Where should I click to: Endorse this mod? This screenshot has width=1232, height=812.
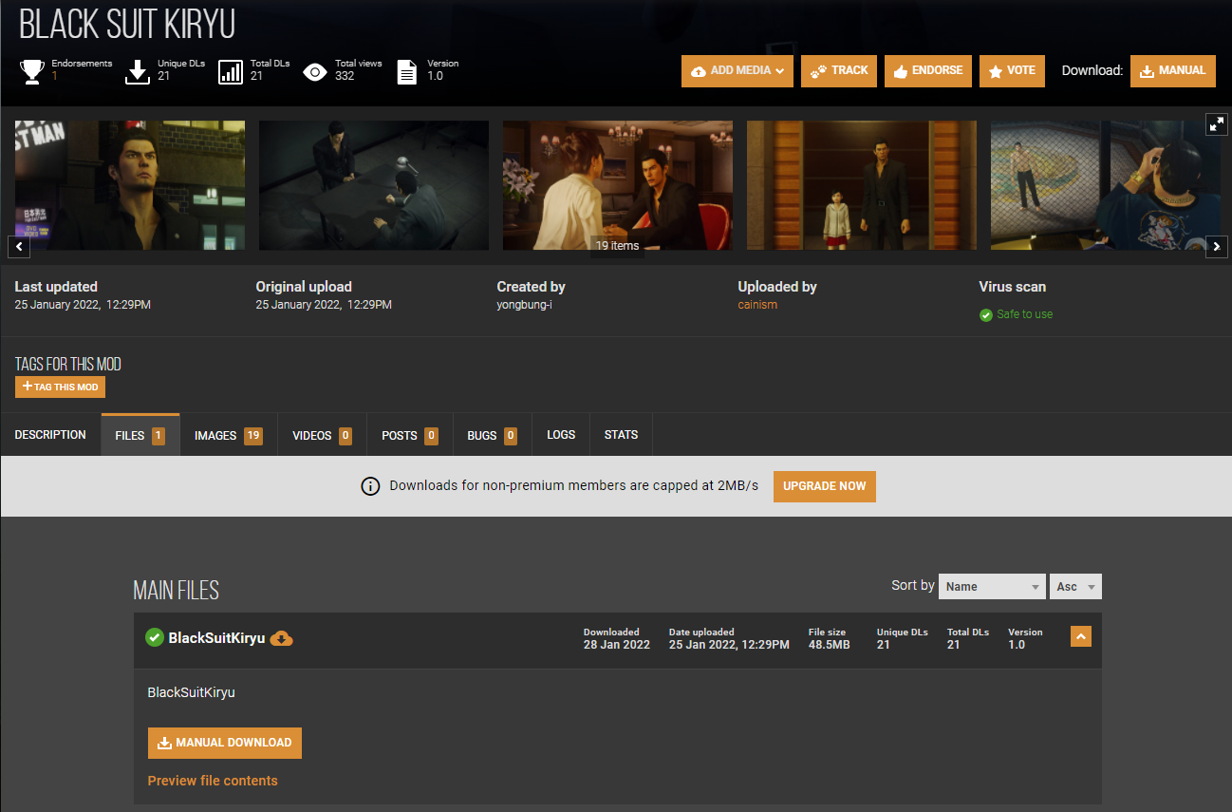tap(928, 71)
